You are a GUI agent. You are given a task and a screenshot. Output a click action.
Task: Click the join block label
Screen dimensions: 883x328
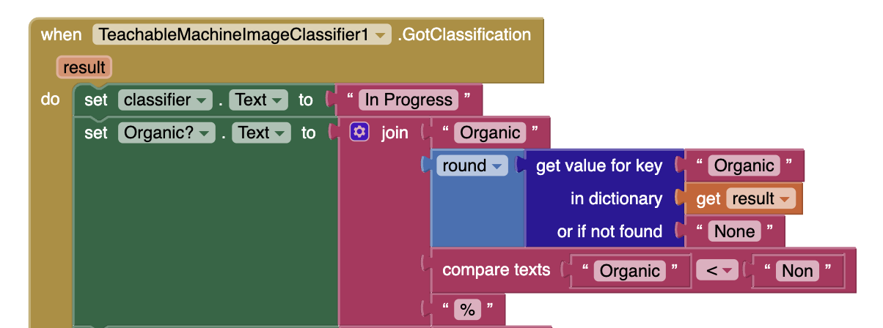[395, 133]
